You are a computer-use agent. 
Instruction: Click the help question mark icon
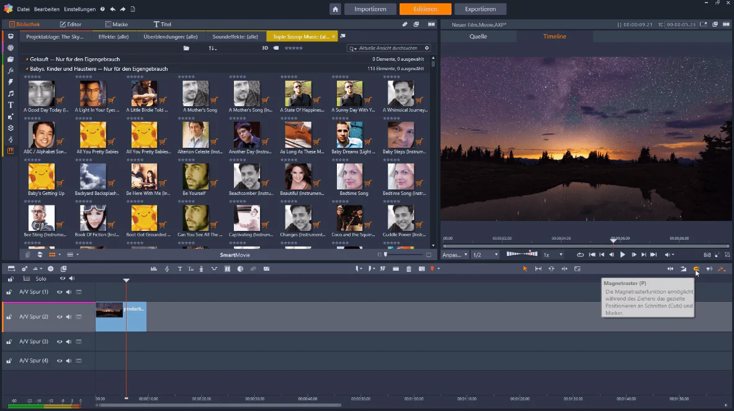point(102,9)
